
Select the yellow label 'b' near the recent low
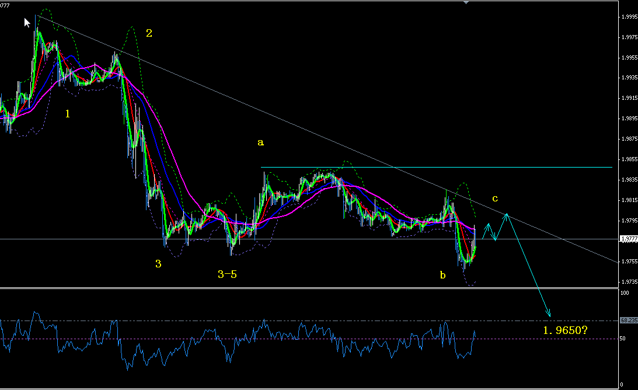[x=442, y=275]
